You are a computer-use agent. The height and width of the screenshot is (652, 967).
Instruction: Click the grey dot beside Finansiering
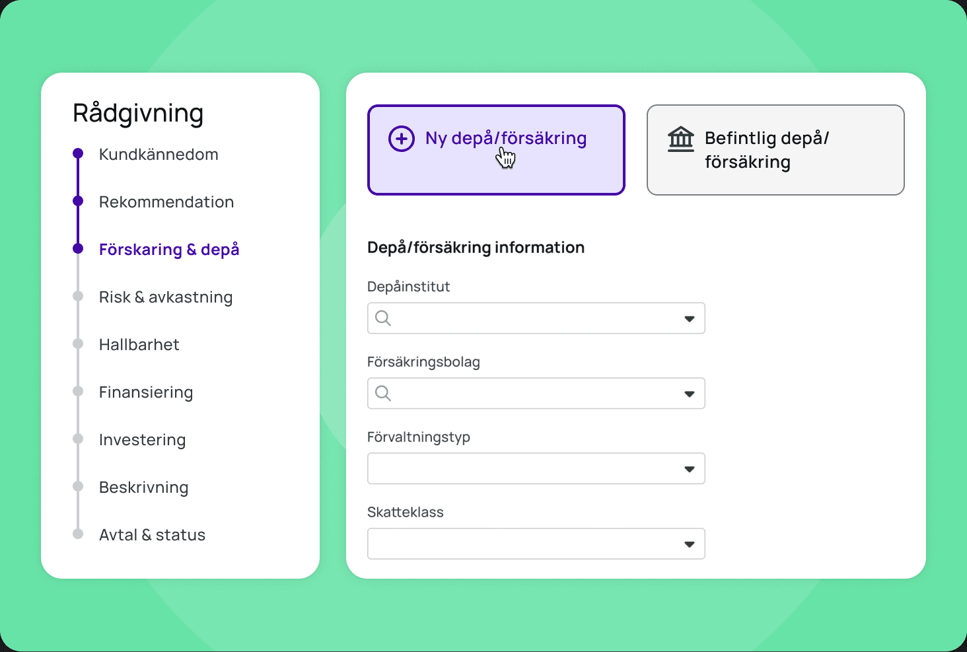click(78, 392)
